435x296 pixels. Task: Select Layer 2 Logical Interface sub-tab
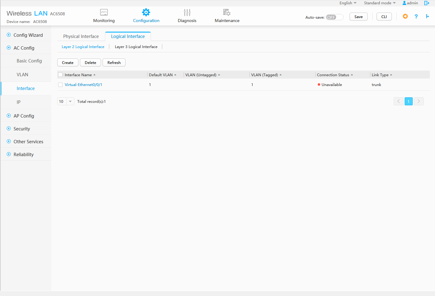coord(83,47)
